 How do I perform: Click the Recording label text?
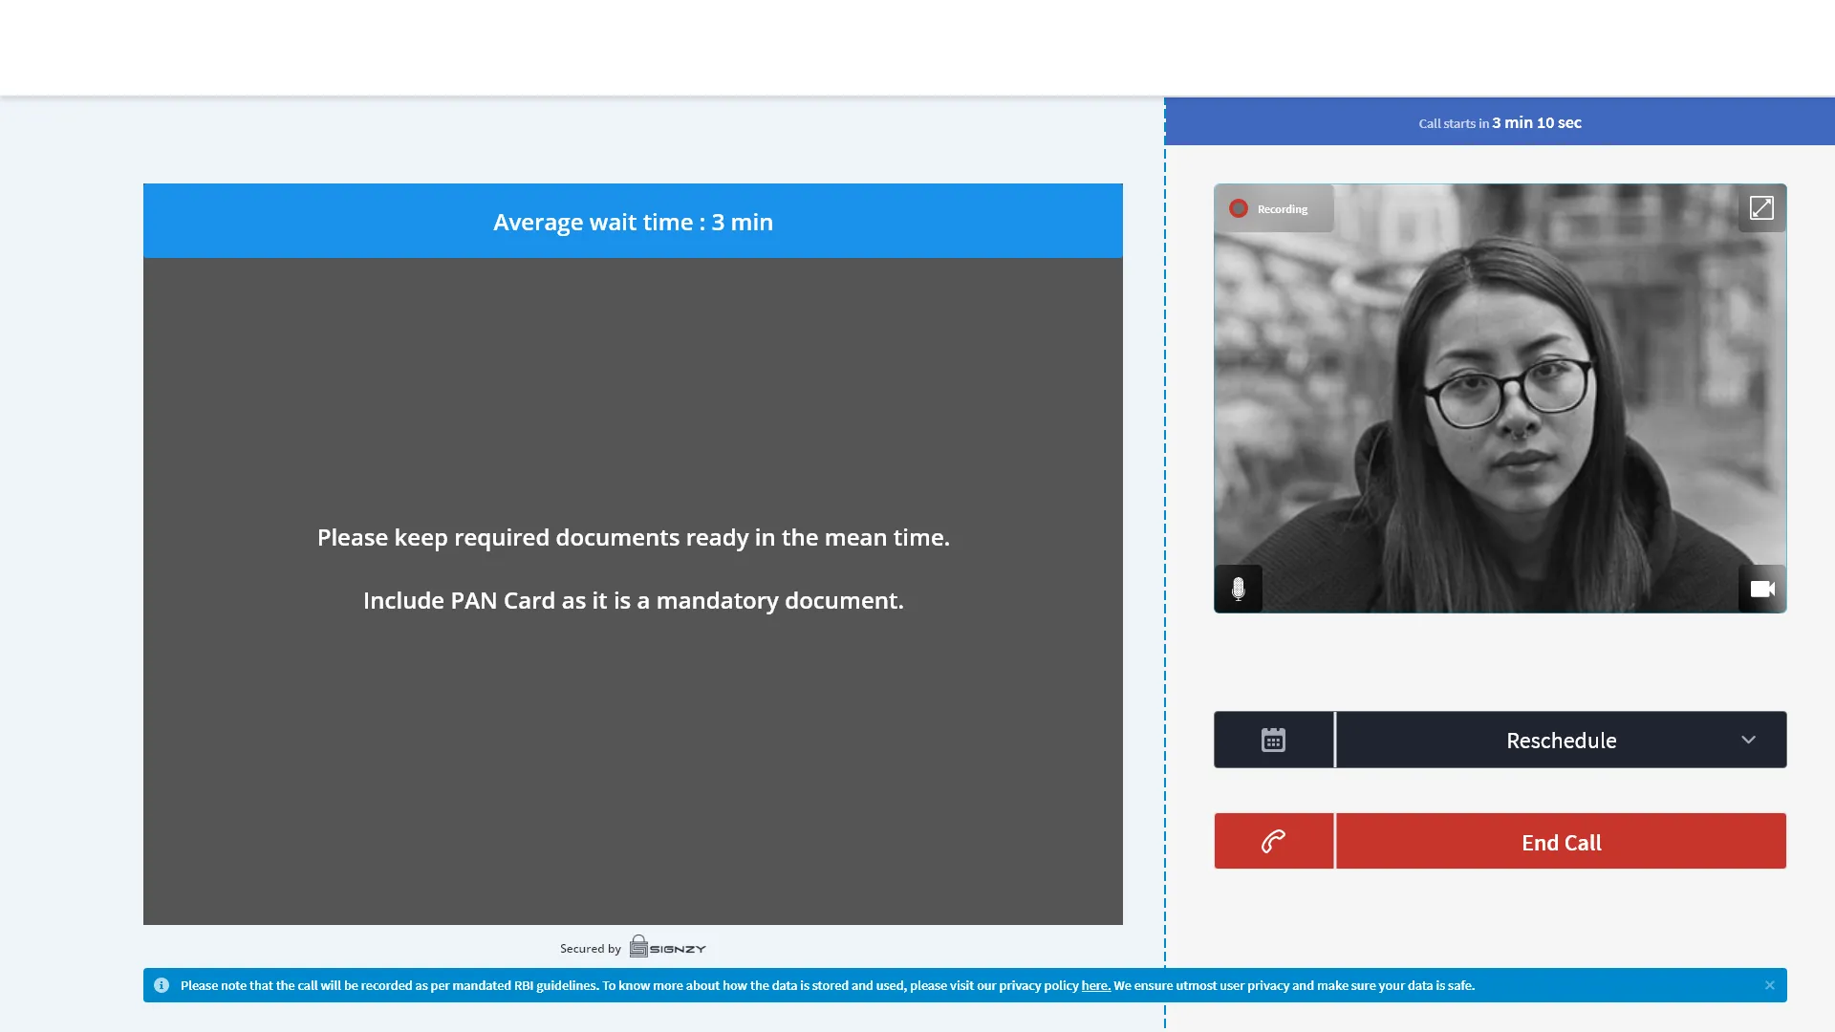click(x=1283, y=209)
